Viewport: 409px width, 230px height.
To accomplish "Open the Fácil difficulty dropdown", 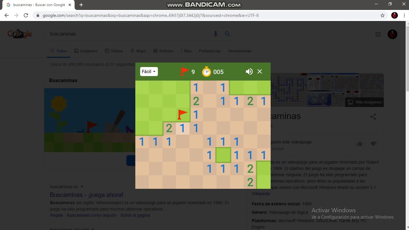I will (x=149, y=72).
